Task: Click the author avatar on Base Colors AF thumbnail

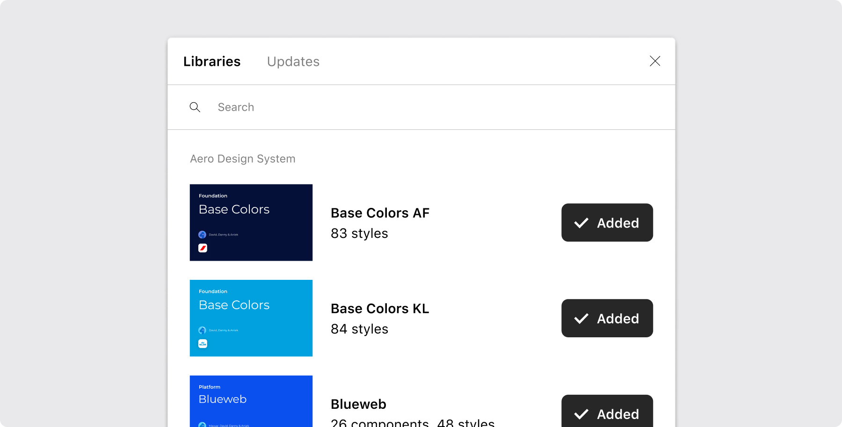Action: point(202,235)
